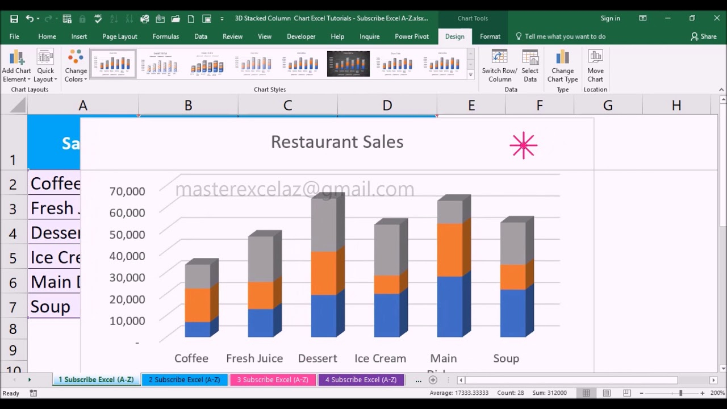The width and height of the screenshot is (727, 409).
Task: Click the 70,000 axis value
Action: coord(127,191)
